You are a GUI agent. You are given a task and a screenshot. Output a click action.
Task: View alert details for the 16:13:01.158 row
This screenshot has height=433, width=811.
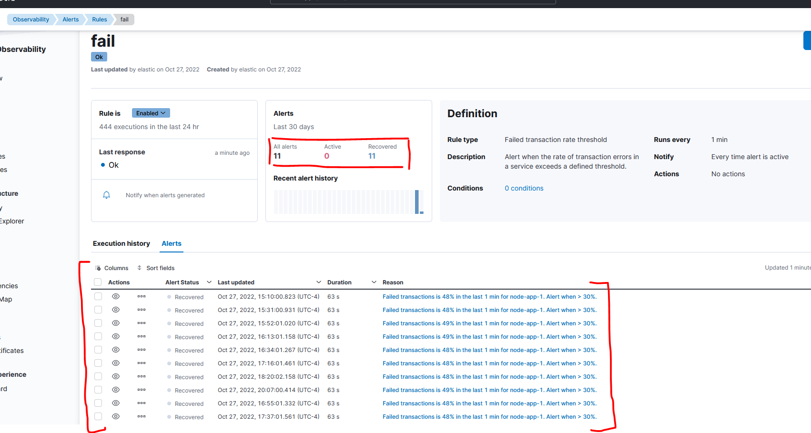click(x=116, y=336)
